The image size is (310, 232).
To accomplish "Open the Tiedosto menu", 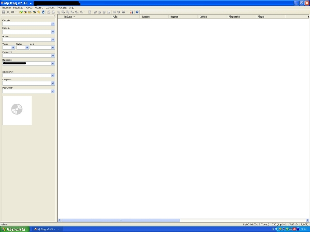I will (x=6, y=8).
